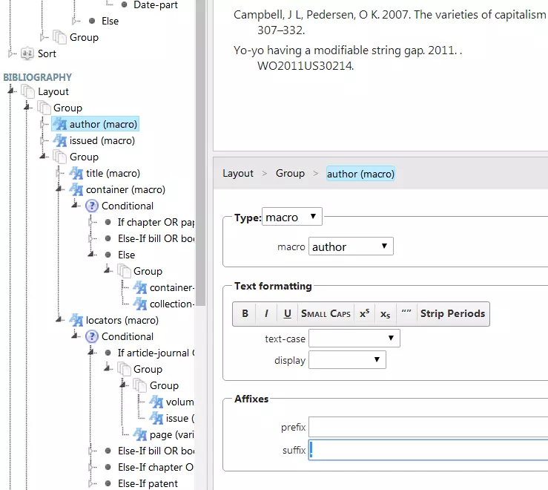Image resolution: width=548 pixels, height=490 pixels.
Task: Open the text-case dropdown
Action: tap(354, 339)
